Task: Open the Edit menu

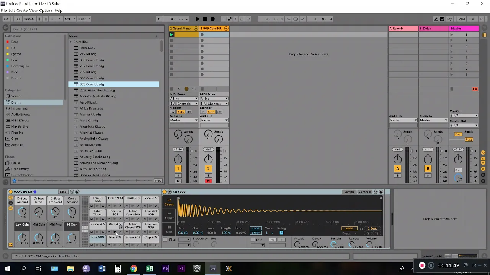Action: (x=11, y=10)
